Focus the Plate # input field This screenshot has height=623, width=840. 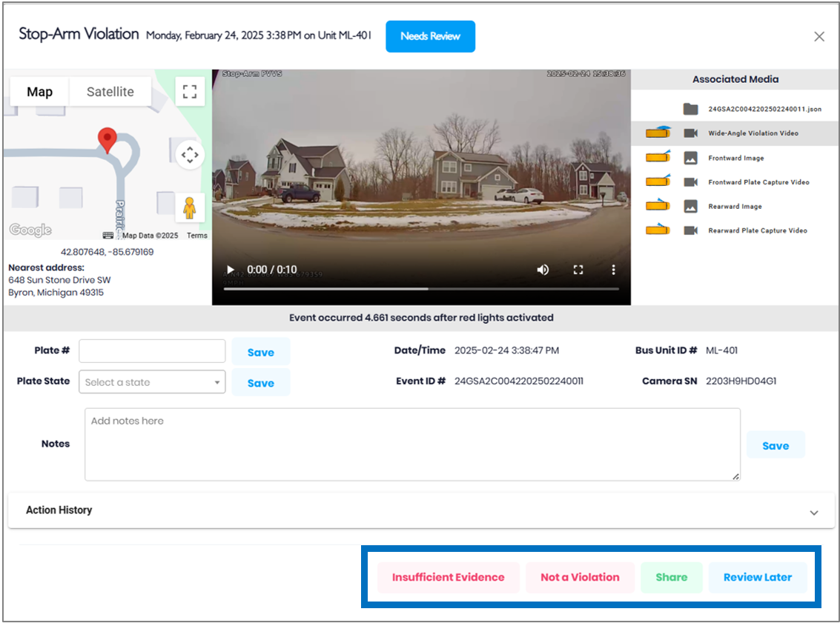click(x=152, y=351)
